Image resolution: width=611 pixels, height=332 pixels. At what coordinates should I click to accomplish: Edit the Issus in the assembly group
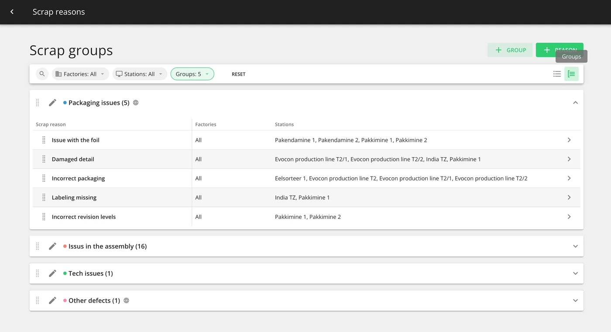(x=52, y=246)
